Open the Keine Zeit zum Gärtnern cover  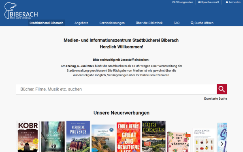[179, 142]
